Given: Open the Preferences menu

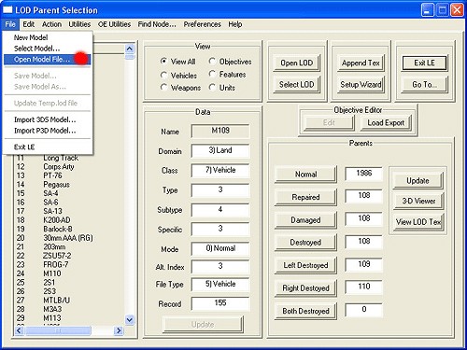Looking at the screenshot, I should 202,24.
